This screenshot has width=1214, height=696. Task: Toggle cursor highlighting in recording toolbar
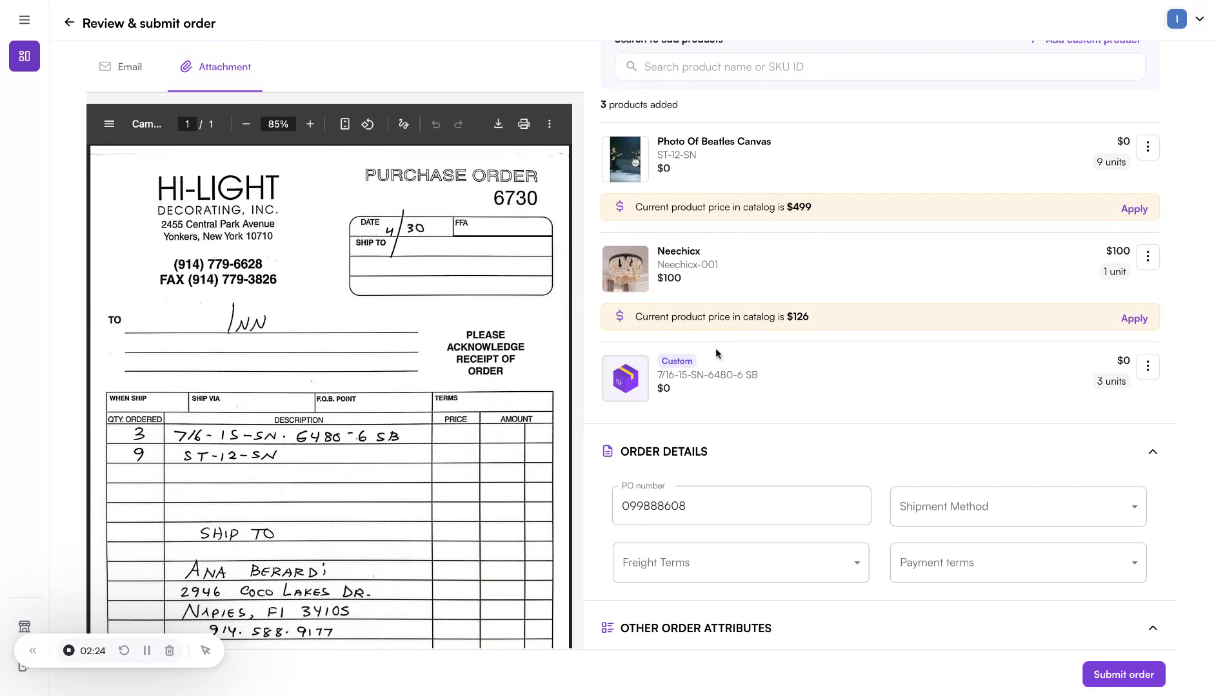205,650
